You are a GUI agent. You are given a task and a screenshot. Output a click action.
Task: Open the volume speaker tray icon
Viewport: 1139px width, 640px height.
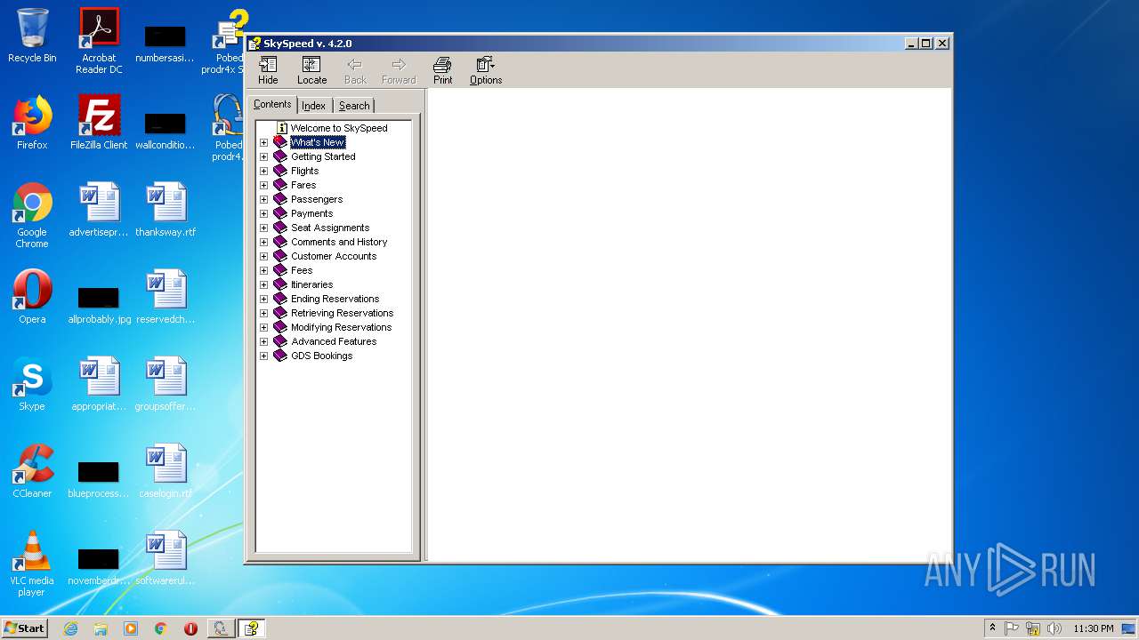point(1054,628)
